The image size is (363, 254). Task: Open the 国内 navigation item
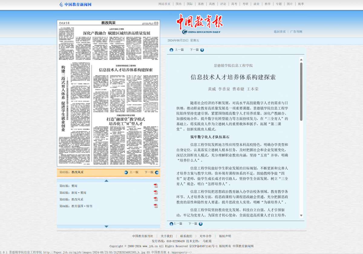click(x=179, y=4)
